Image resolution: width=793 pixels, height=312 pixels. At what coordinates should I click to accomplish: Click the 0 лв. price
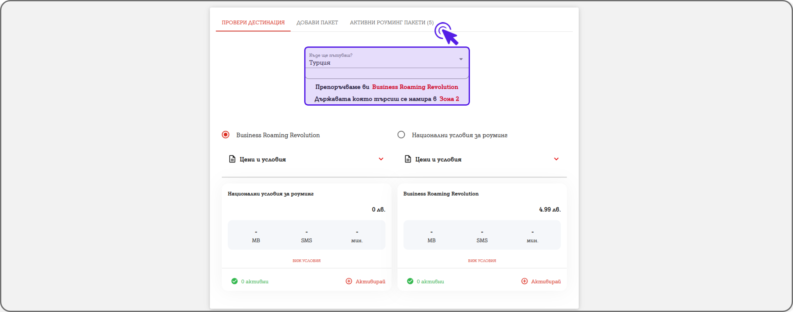[x=379, y=210]
